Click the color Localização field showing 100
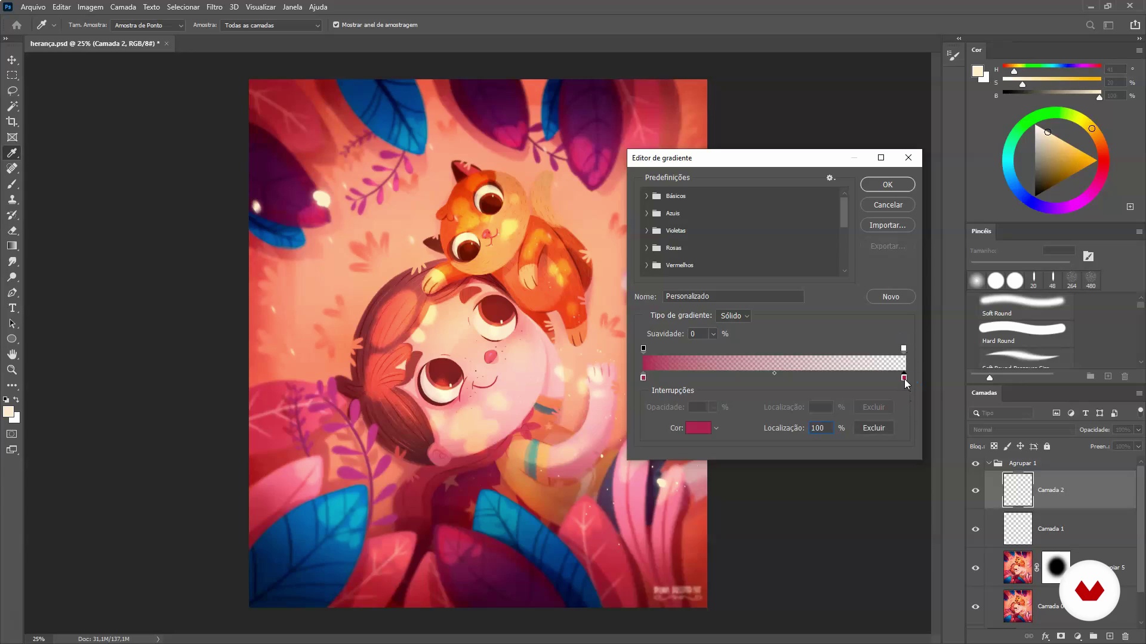Image resolution: width=1146 pixels, height=644 pixels. (821, 428)
